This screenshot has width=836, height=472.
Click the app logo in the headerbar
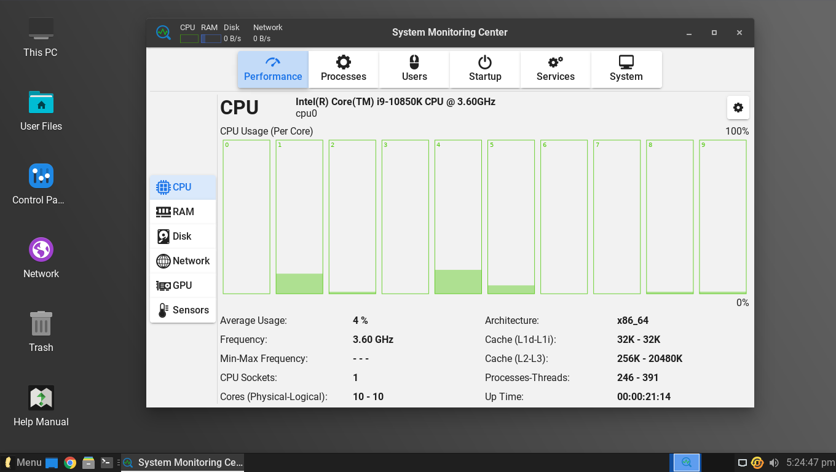coord(163,32)
